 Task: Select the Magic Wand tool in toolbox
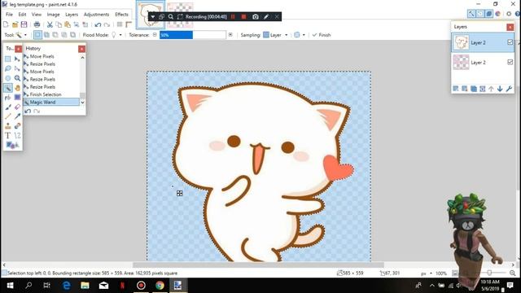tap(8, 88)
